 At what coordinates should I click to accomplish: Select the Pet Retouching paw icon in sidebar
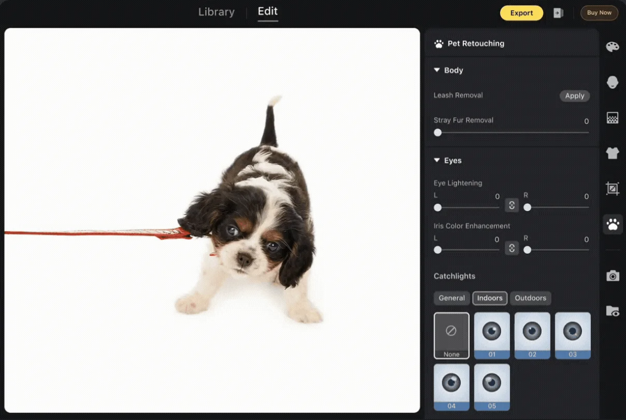coord(612,224)
